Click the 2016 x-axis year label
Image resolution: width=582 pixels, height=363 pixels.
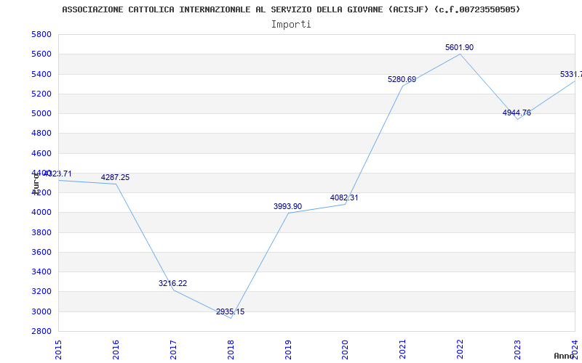tap(116, 350)
